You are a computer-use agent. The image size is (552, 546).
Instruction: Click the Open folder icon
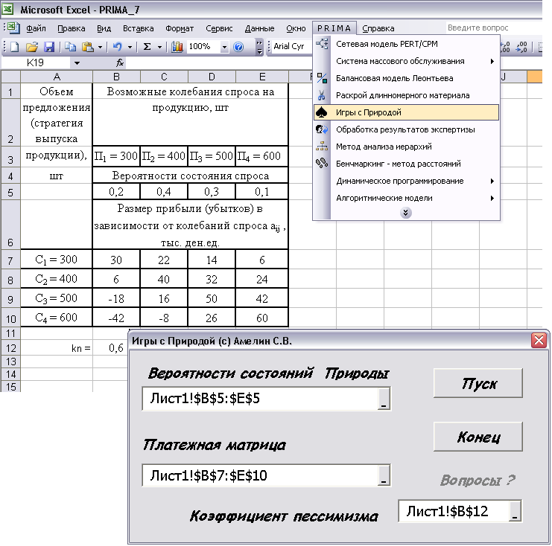tap(32, 46)
